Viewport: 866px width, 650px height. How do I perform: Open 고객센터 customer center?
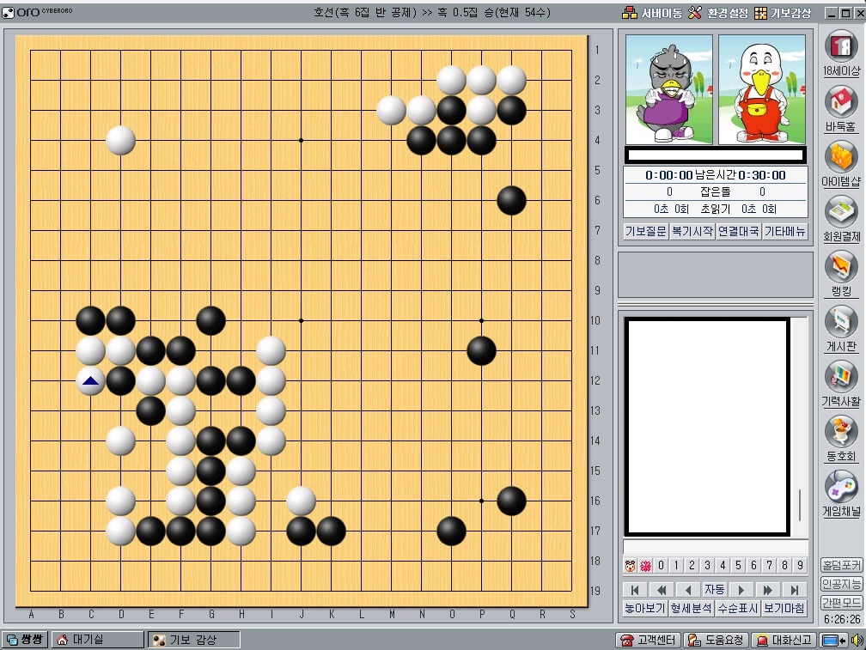pyautogui.click(x=648, y=640)
